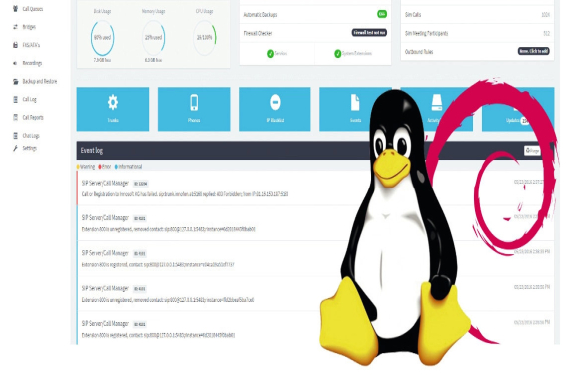Click the Firewall test not run badge
571x377 pixels.
(369, 33)
